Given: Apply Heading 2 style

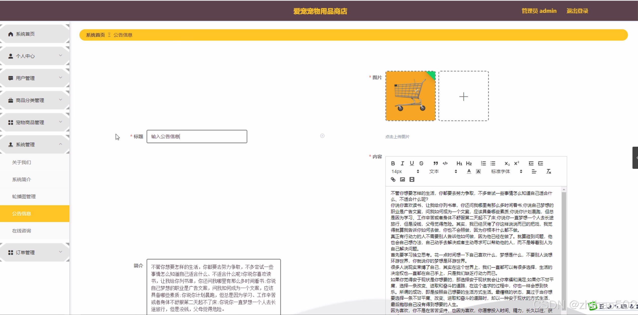Looking at the screenshot, I should point(469,163).
